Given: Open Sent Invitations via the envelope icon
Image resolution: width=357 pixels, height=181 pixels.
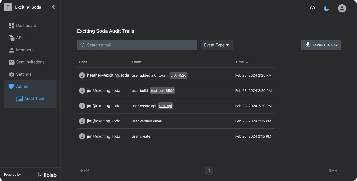Looking at the screenshot, I should click(x=11, y=62).
